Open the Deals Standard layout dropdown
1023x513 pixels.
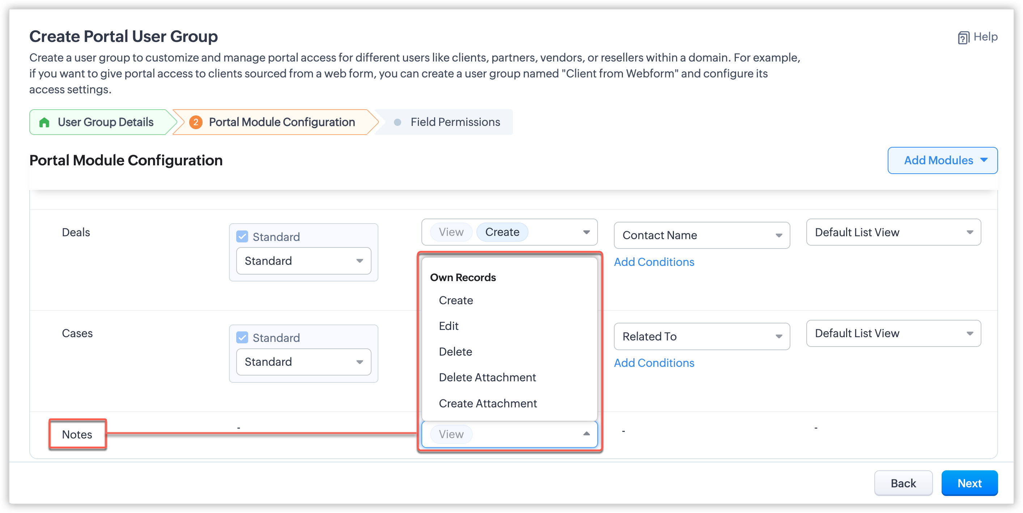click(303, 261)
